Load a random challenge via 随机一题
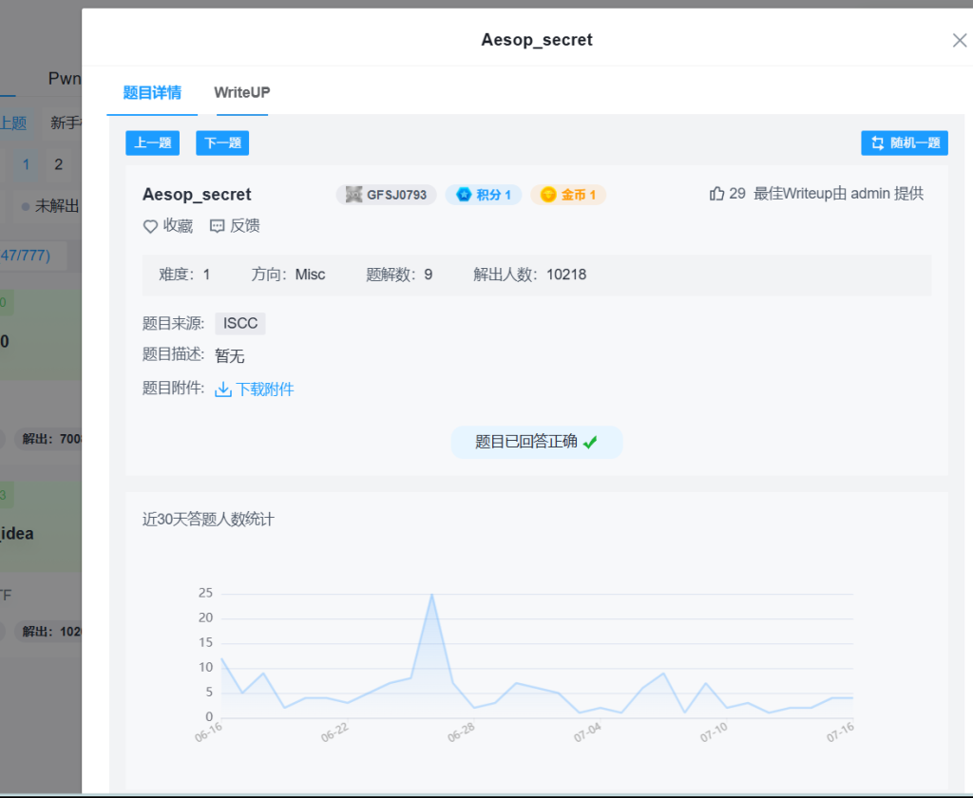Viewport: 973px width, 798px height. 905,143
